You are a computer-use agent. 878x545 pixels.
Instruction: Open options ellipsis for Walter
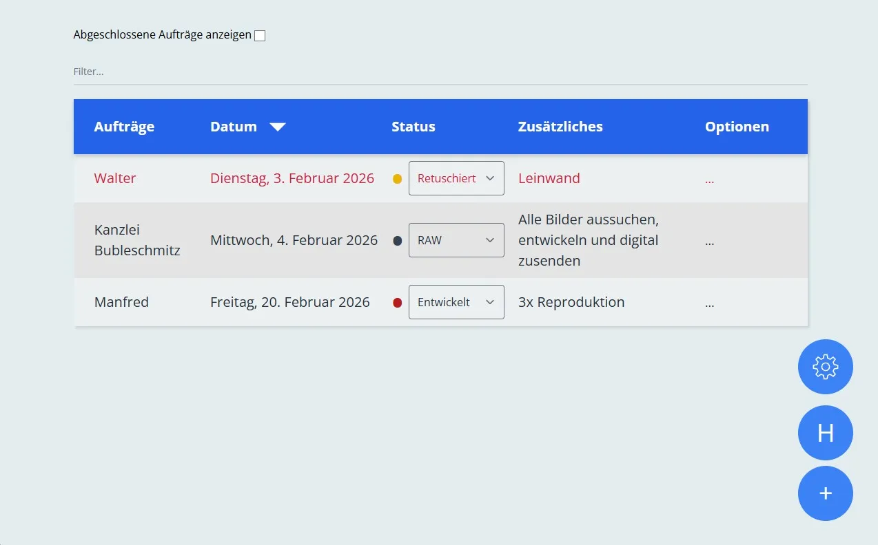(709, 179)
